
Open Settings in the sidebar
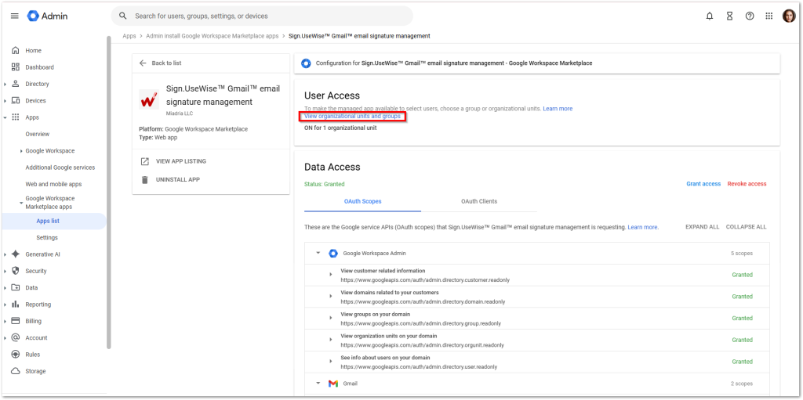(x=47, y=237)
